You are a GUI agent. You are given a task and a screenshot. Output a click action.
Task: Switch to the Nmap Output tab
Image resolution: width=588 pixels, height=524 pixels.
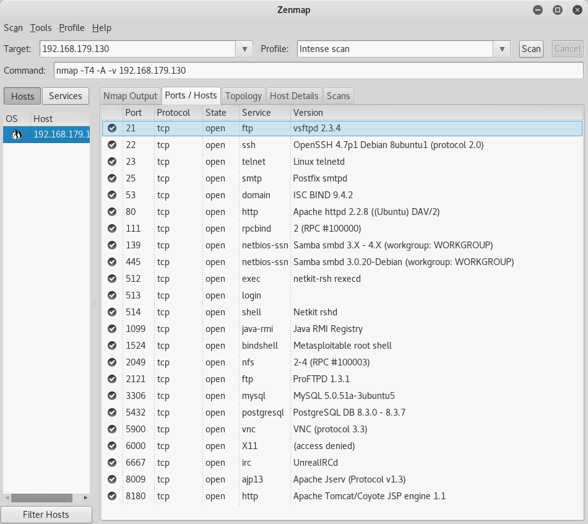[130, 96]
